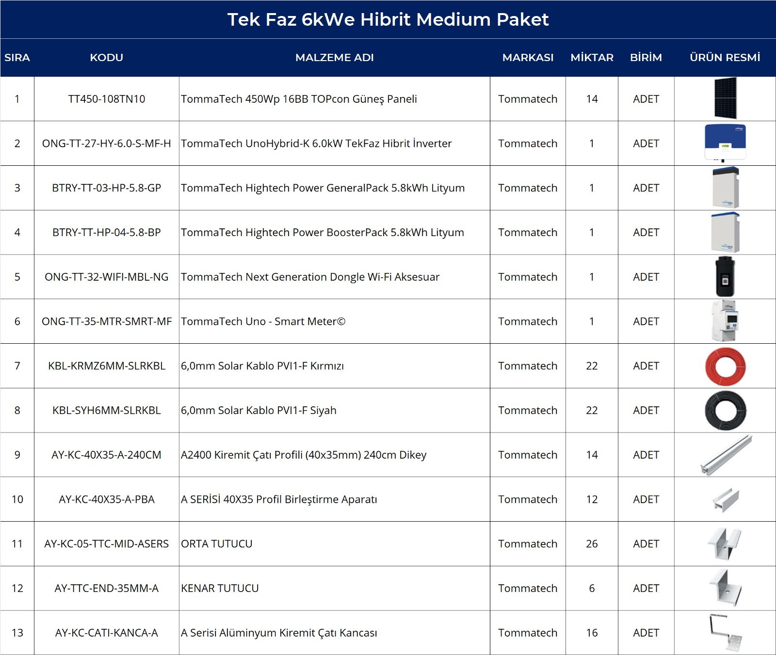Click code AY-TTC-END-35MM-A
Image resolution: width=776 pixels, height=655 pixels.
coord(107,588)
